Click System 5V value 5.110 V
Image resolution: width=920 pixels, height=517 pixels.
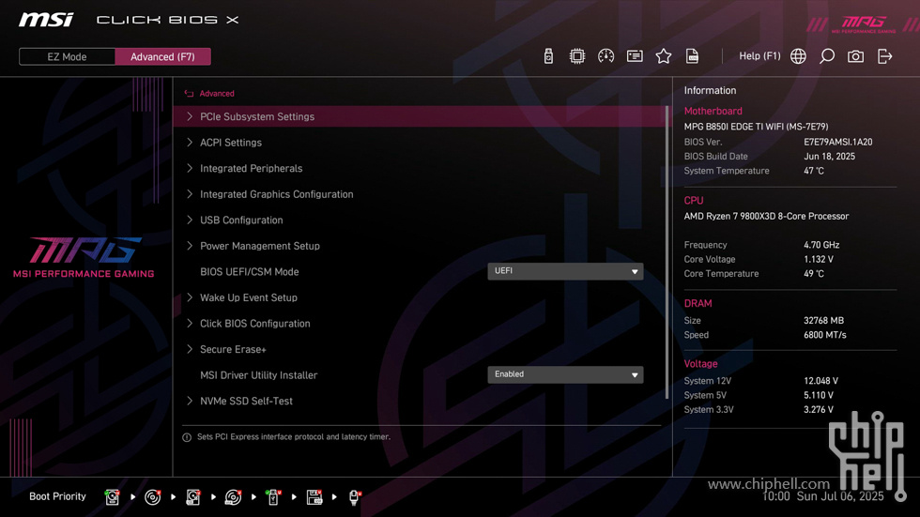tap(819, 396)
